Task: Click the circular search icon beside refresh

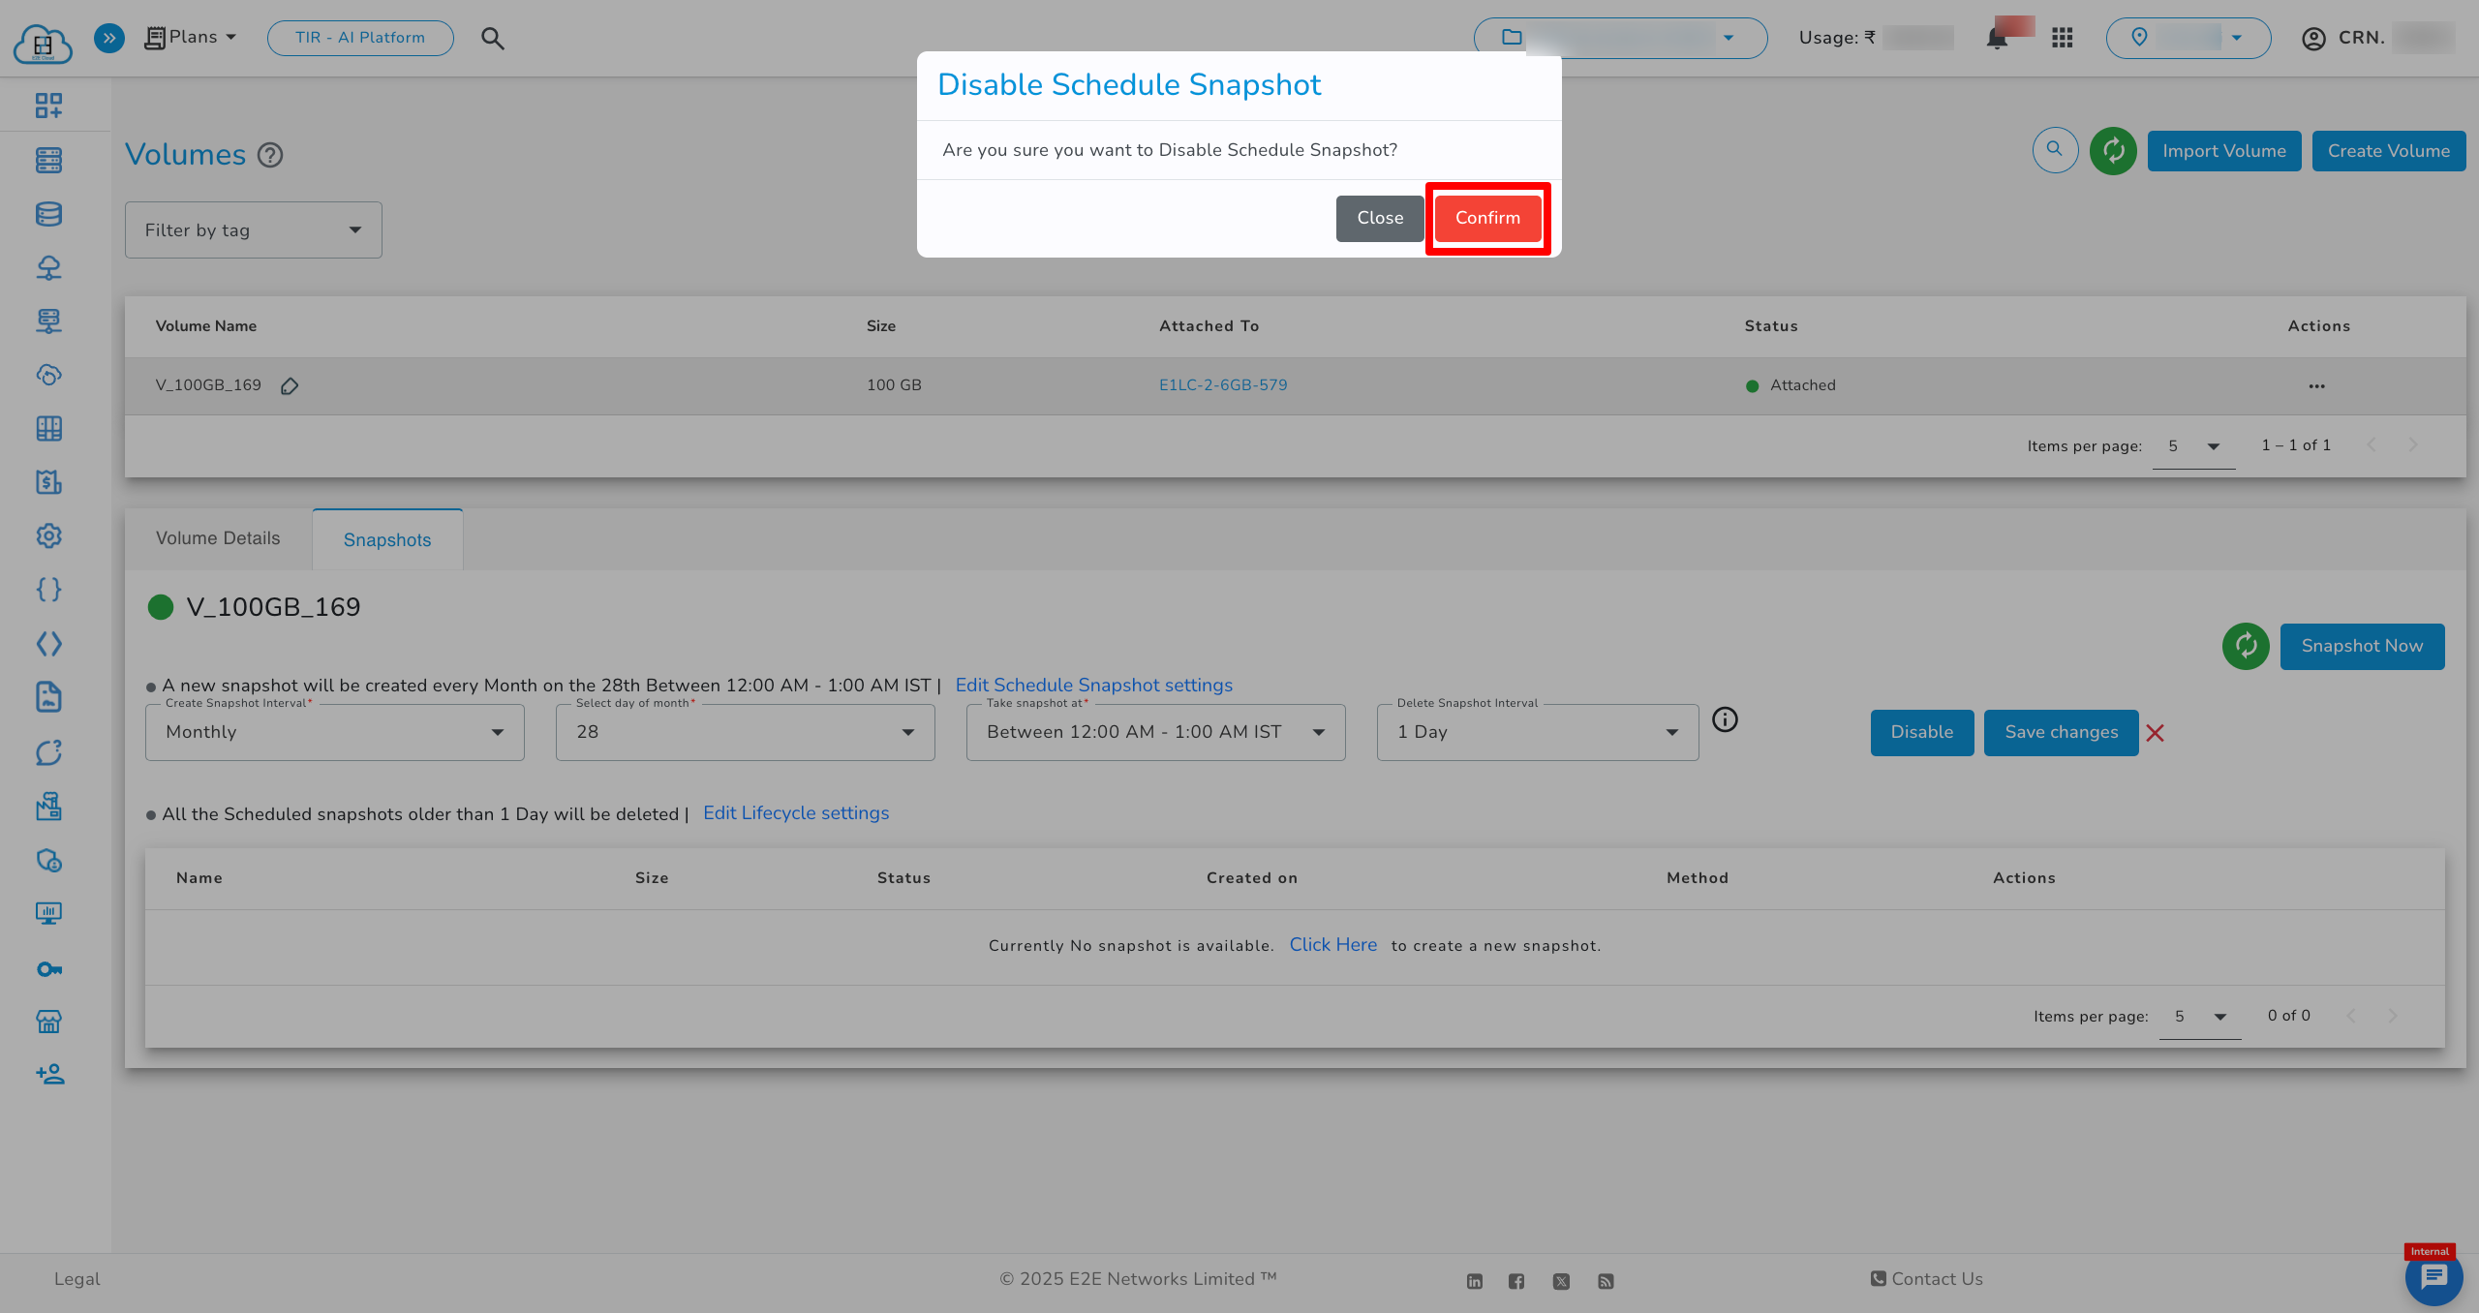Action: 2055,150
